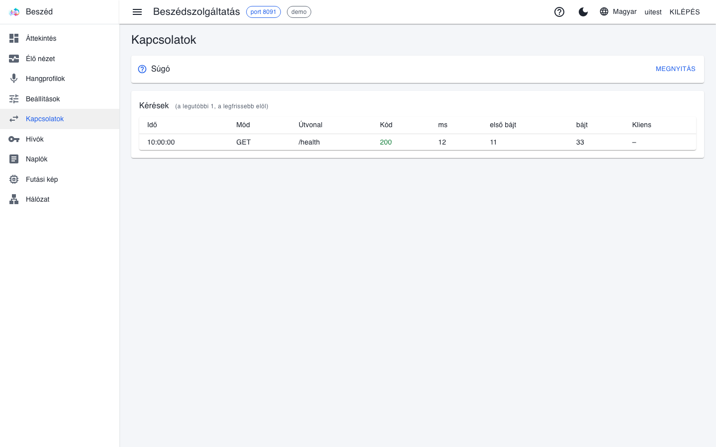Toggle the hamburger menu icon
716x447 pixels.
(x=137, y=12)
